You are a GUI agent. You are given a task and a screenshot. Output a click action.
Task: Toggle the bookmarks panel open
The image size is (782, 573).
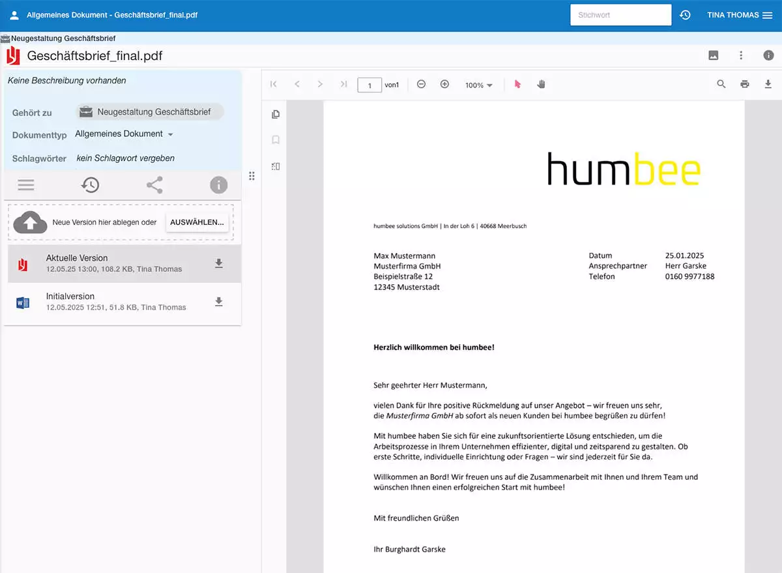point(275,140)
